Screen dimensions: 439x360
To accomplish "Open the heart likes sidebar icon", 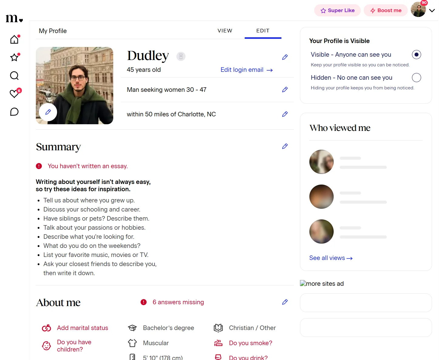I will (14, 94).
